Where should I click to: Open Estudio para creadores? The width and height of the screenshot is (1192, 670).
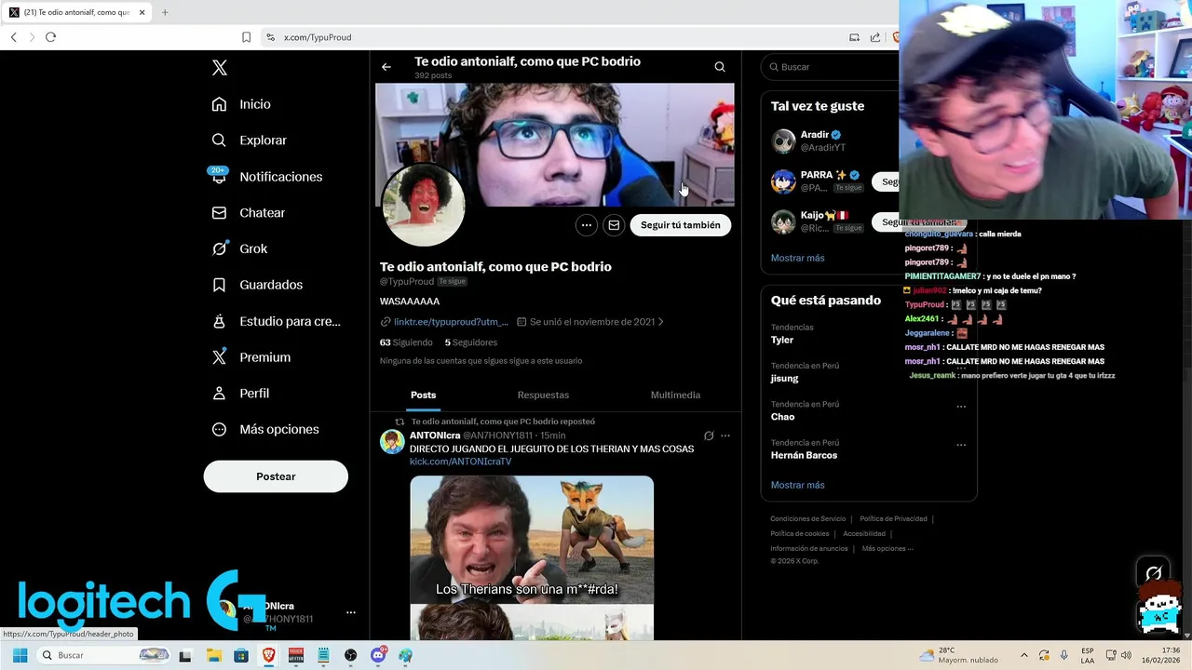point(276,321)
